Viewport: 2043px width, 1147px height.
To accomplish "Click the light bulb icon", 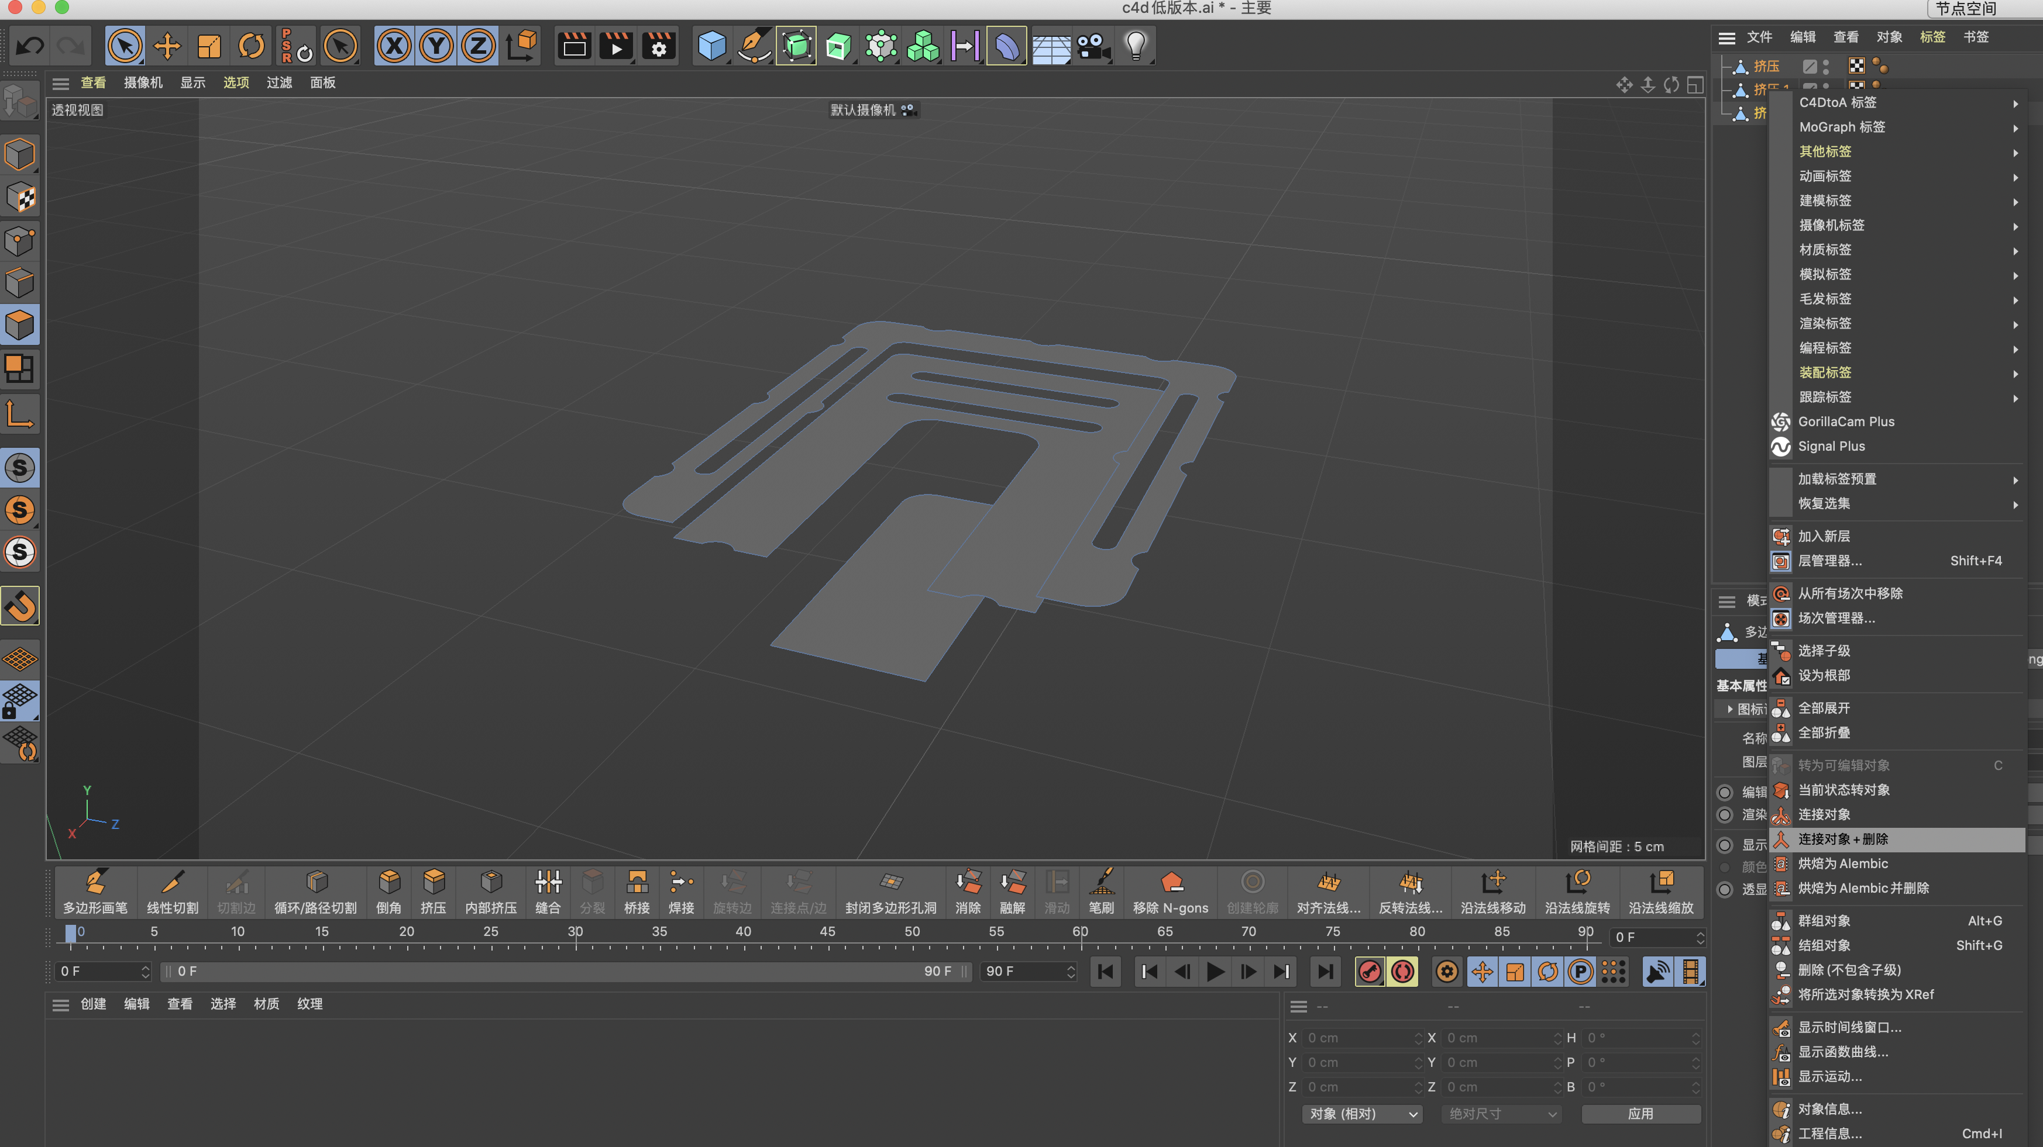I will 1136,46.
